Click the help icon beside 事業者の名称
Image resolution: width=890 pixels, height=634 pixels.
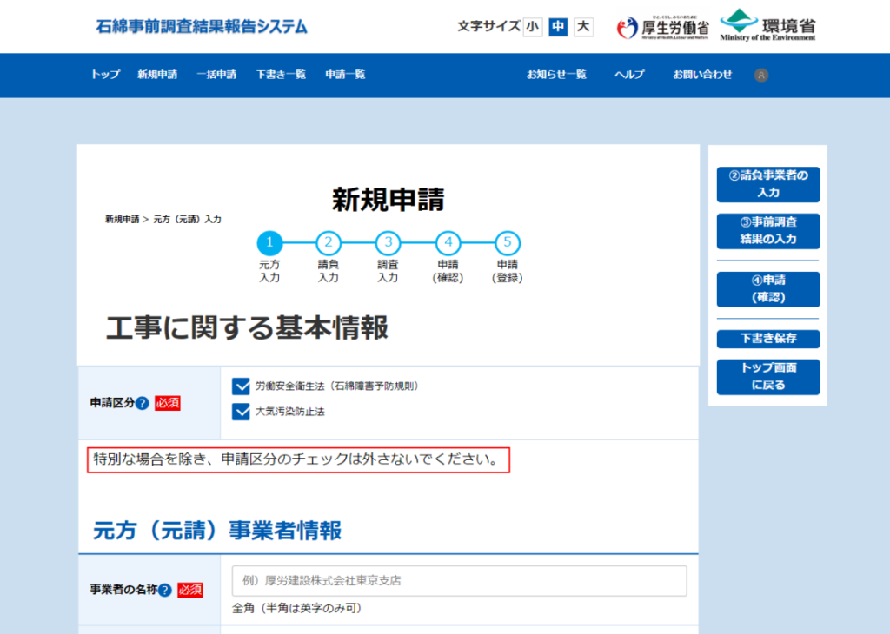coord(165,590)
